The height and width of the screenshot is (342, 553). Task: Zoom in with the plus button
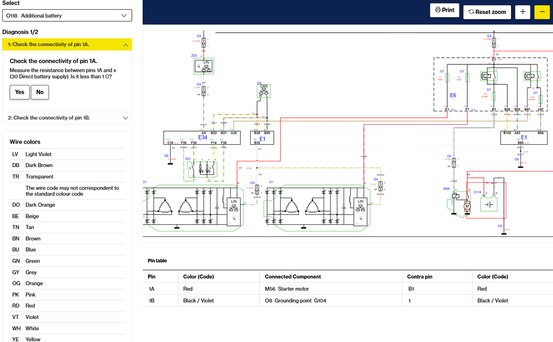pos(522,12)
